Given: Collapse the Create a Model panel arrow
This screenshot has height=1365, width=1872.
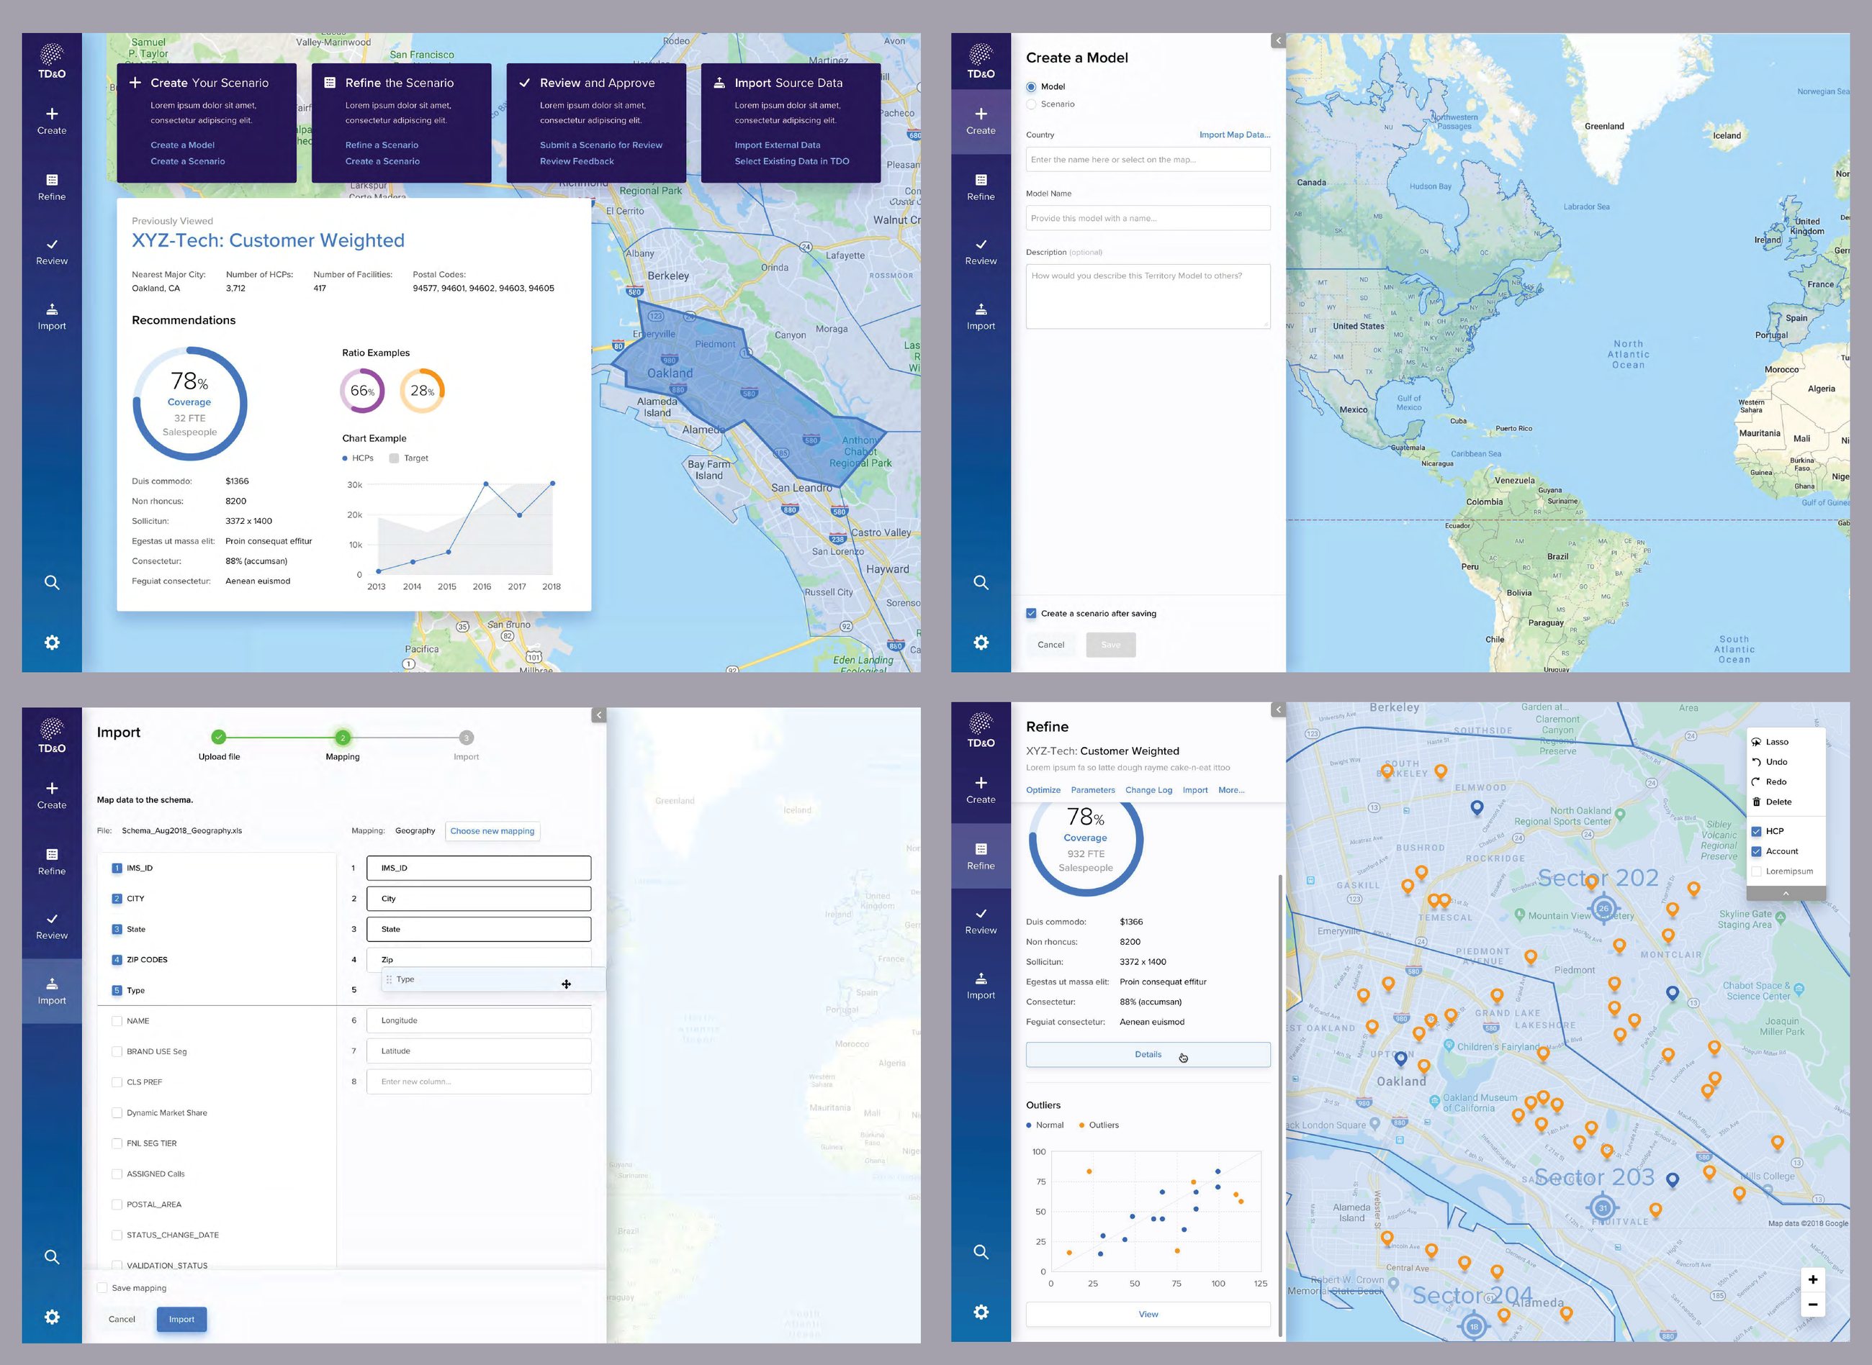Looking at the screenshot, I should click(x=1277, y=40).
